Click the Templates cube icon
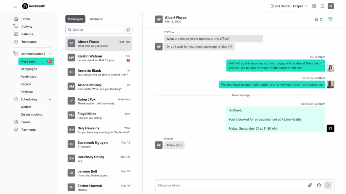Screen dimensions: 346x194 pyautogui.click(x=16, y=41)
